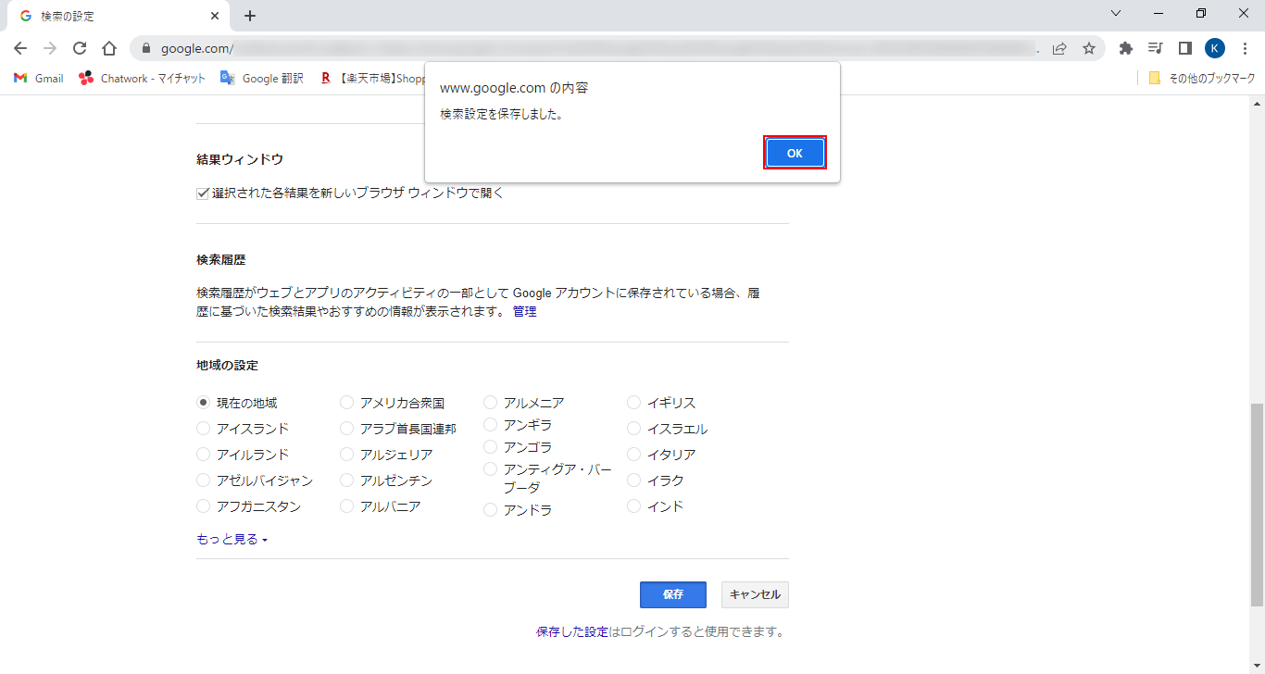This screenshot has width=1265, height=674.
Task: Click the forward navigation arrow
Action: [x=50, y=48]
